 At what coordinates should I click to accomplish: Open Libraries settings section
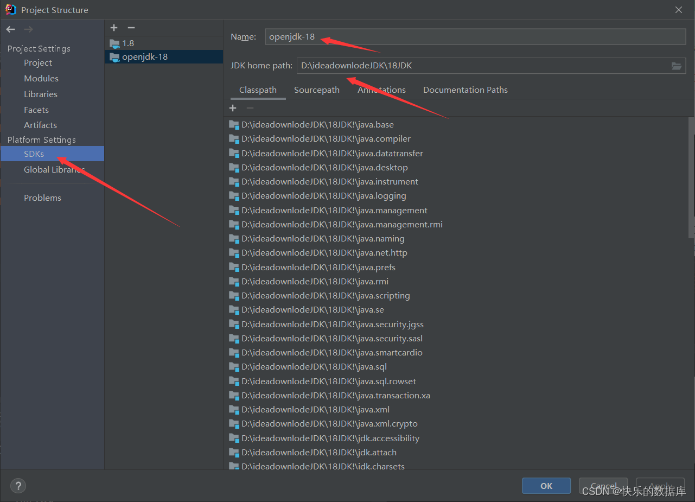(x=41, y=94)
